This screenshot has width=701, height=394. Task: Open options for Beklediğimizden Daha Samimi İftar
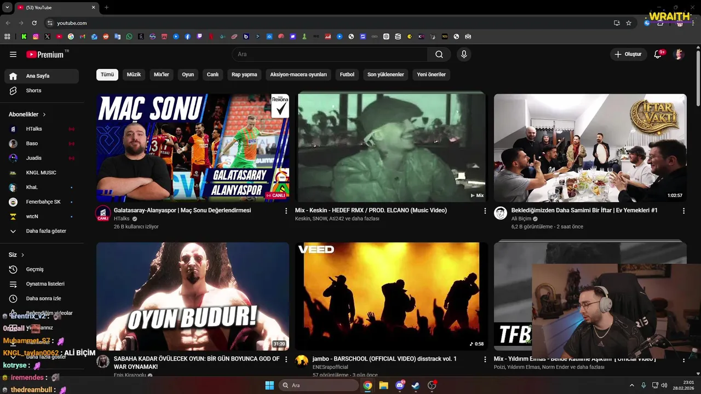[x=683, y=211]
